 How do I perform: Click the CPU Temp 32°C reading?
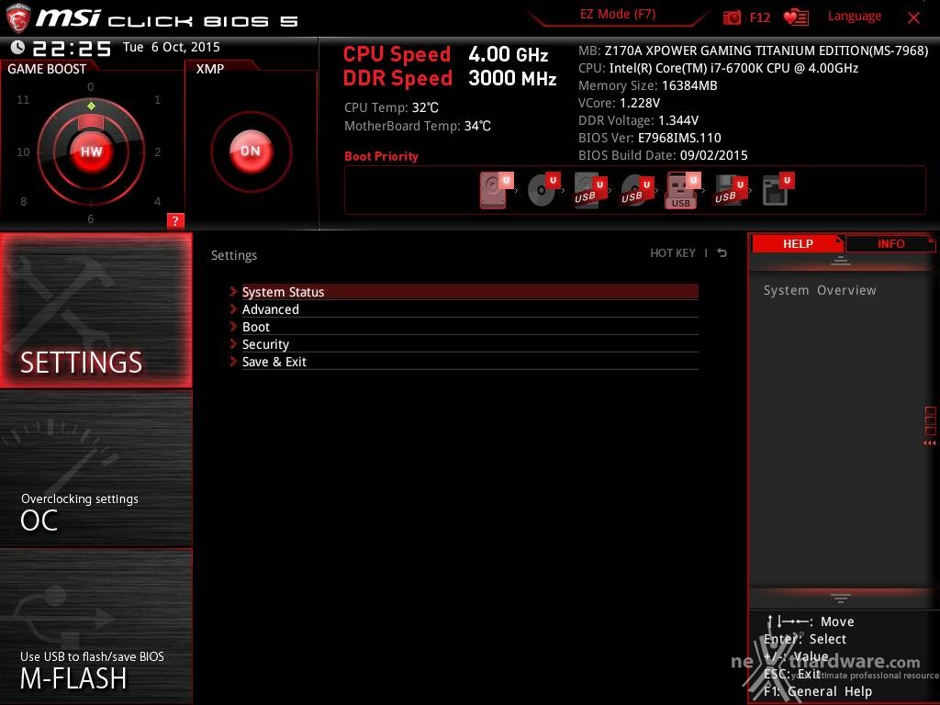[391, 108]
